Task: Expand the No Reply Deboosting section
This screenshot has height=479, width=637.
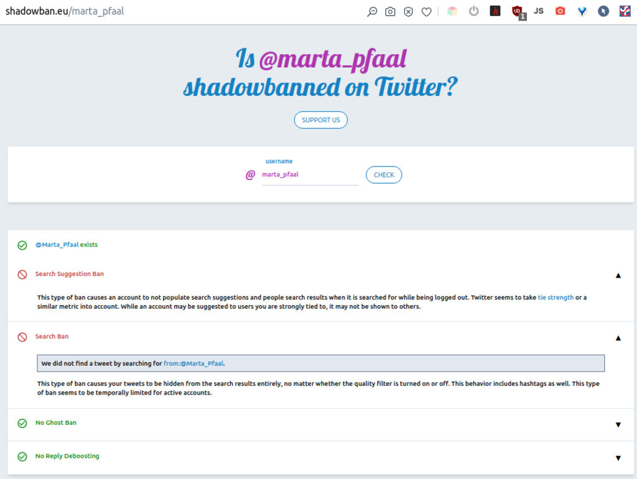Action: 618,458
